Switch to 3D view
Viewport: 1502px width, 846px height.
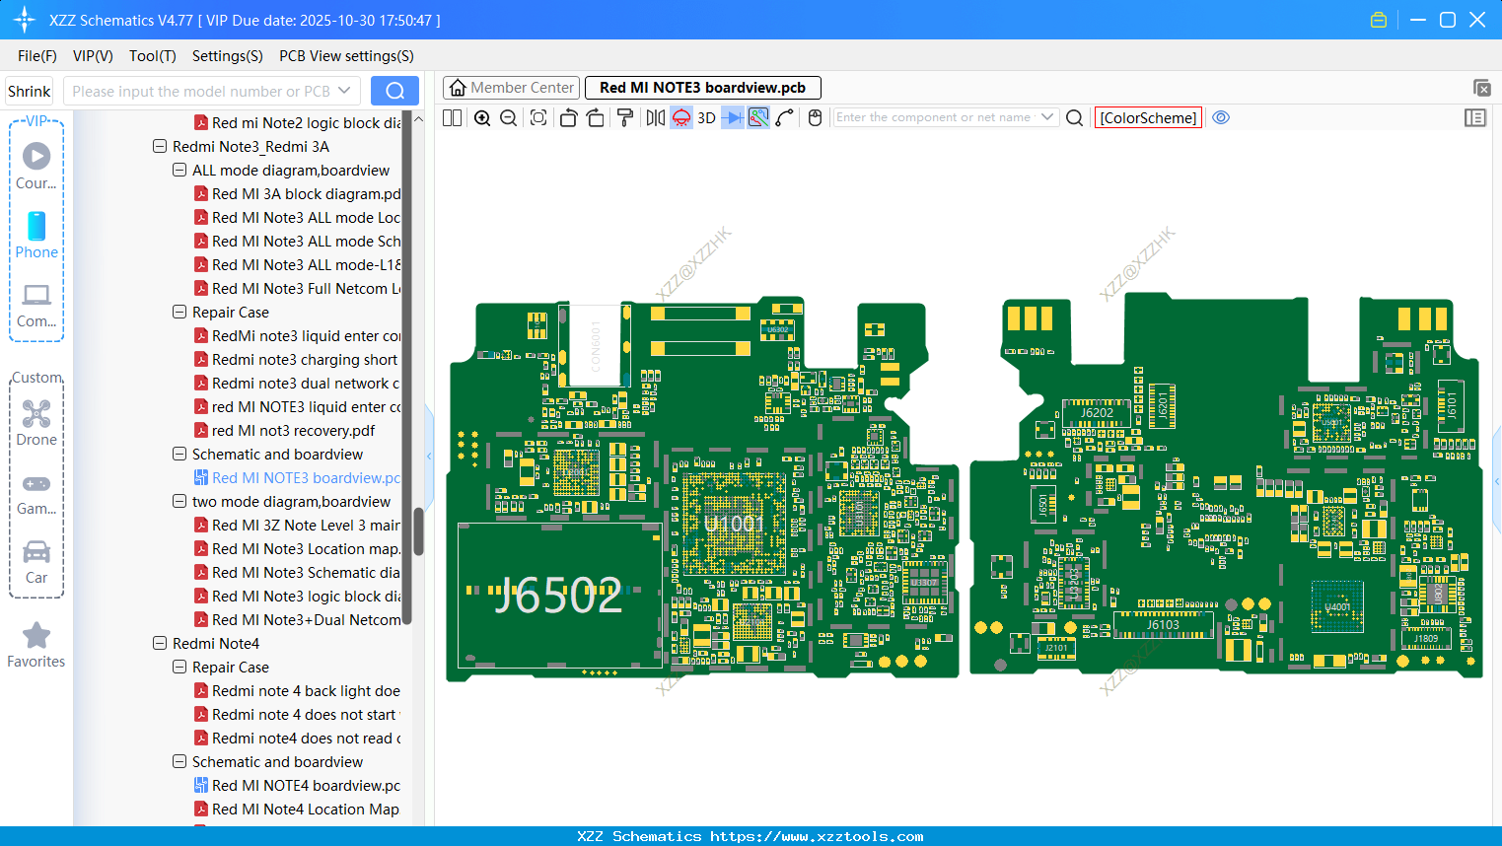[706, 117]
